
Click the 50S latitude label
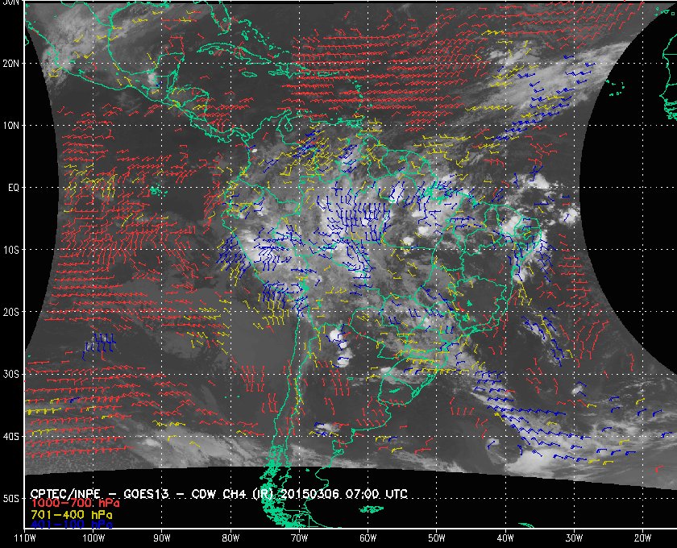click(x=10, y=499)
